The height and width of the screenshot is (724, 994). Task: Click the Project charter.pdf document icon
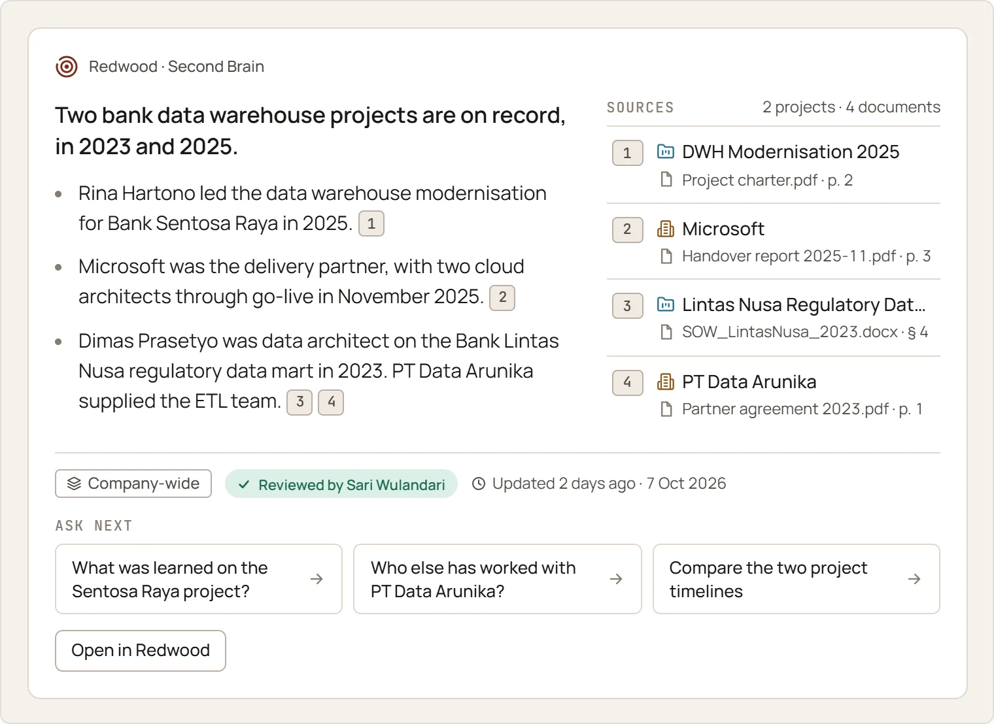point(666,180)
